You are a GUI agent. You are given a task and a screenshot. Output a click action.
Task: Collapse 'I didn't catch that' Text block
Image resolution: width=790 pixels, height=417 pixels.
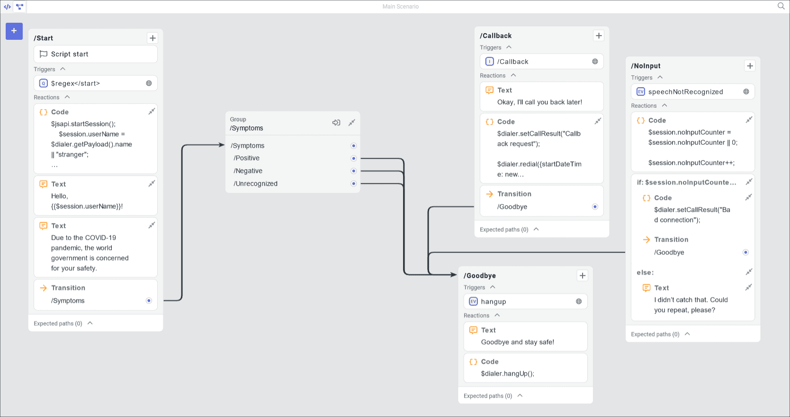(x=748, y=287)
